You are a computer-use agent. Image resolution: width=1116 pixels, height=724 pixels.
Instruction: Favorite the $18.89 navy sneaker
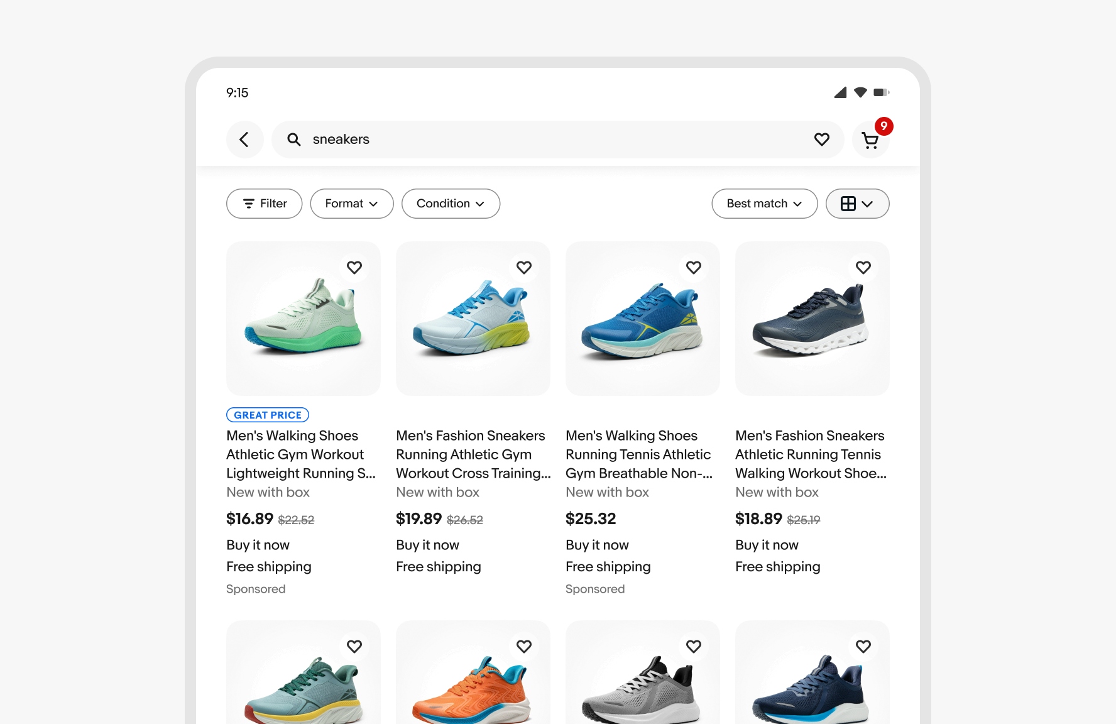point(863,268)
